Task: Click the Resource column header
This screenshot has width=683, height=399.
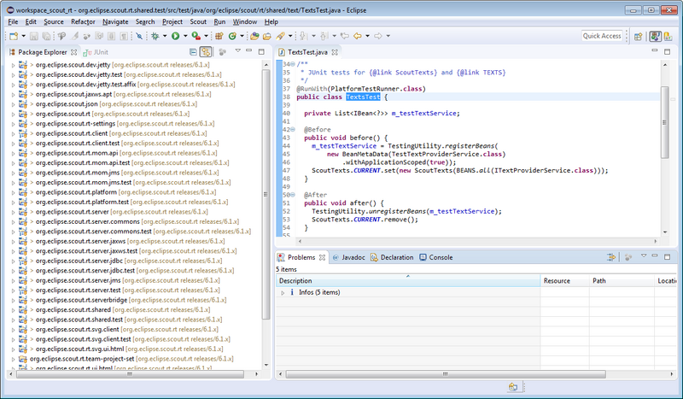Action: coord(564,281)
